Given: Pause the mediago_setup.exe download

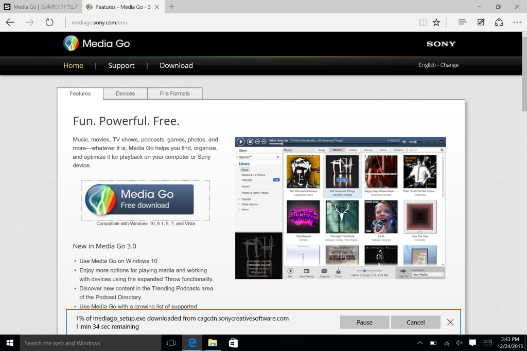Looking at the screenshot, I should click(x=365, y=322).
